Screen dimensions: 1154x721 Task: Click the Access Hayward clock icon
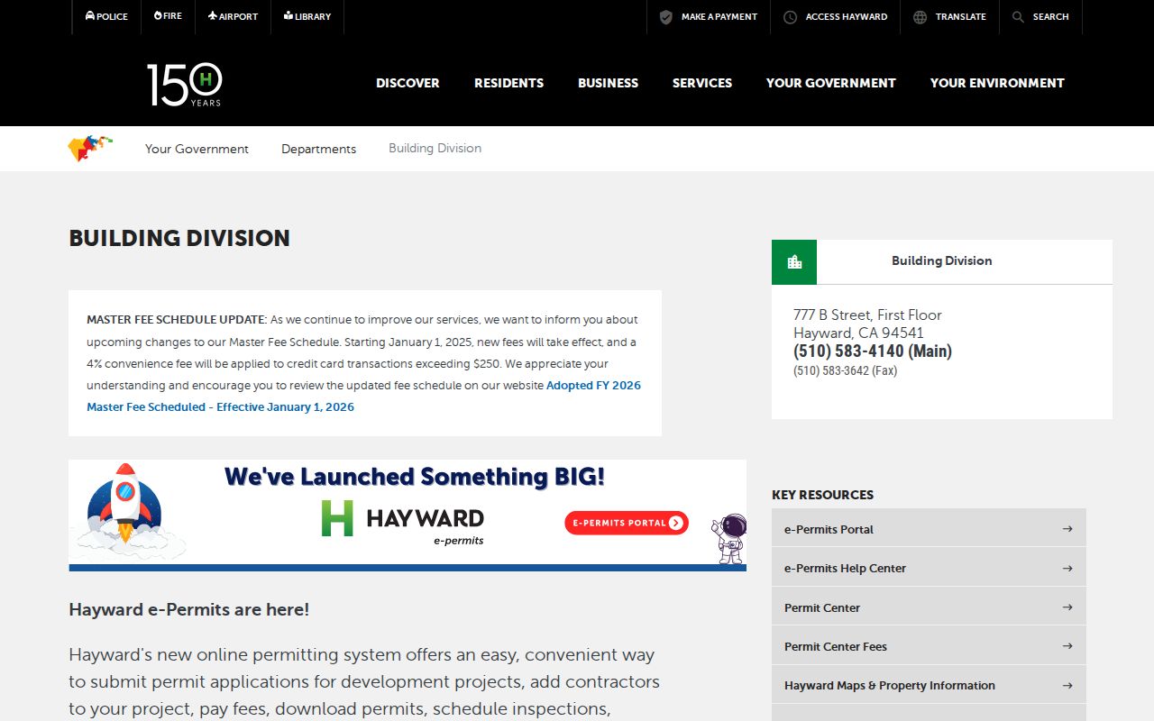tap(790, 17)
